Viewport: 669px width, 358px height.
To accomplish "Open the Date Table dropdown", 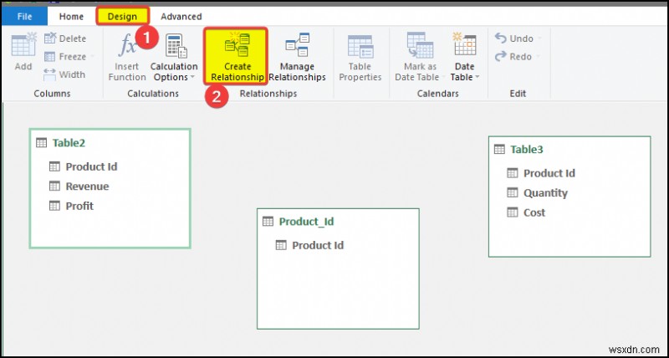I will pyautogui.click(x=465, y=57).
